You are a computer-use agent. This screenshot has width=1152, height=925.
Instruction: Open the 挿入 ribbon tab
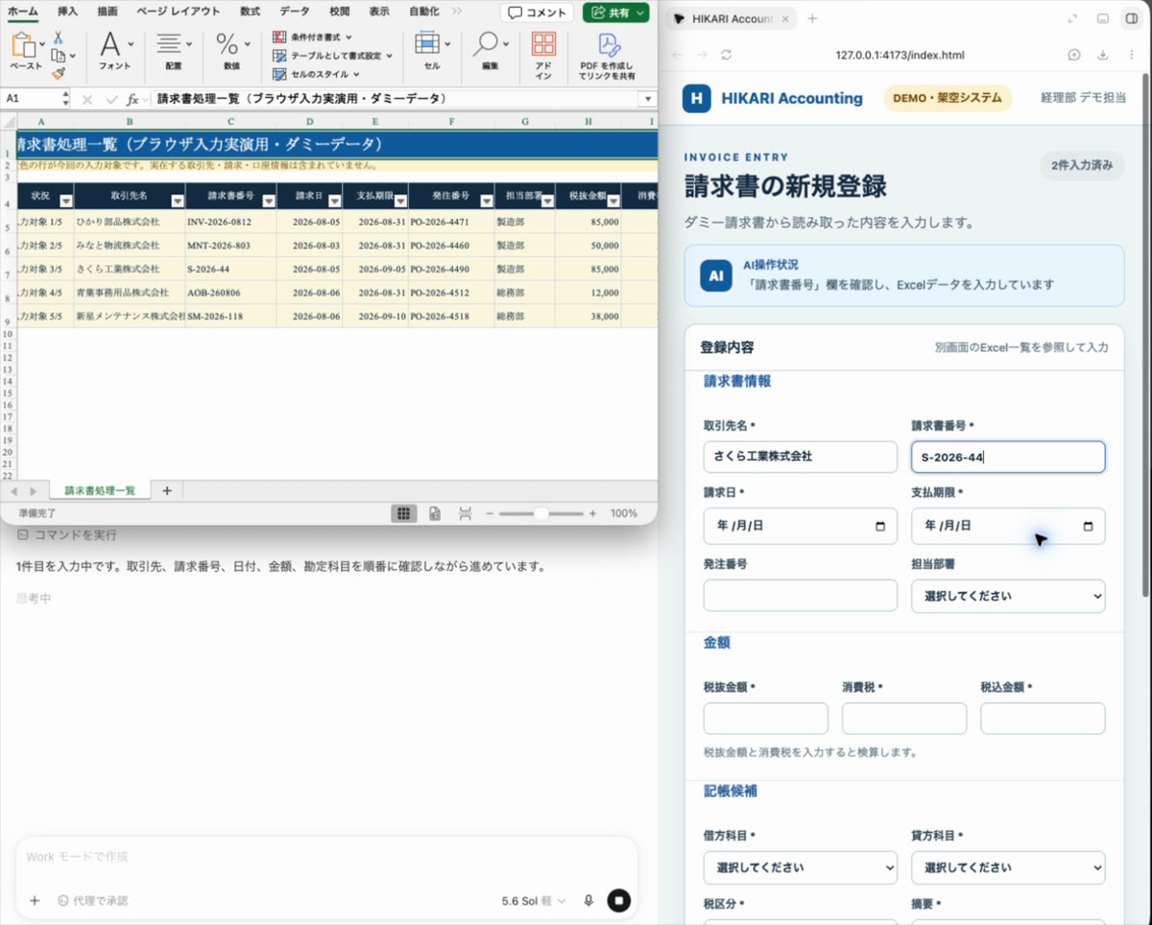[x=68, y=12]
